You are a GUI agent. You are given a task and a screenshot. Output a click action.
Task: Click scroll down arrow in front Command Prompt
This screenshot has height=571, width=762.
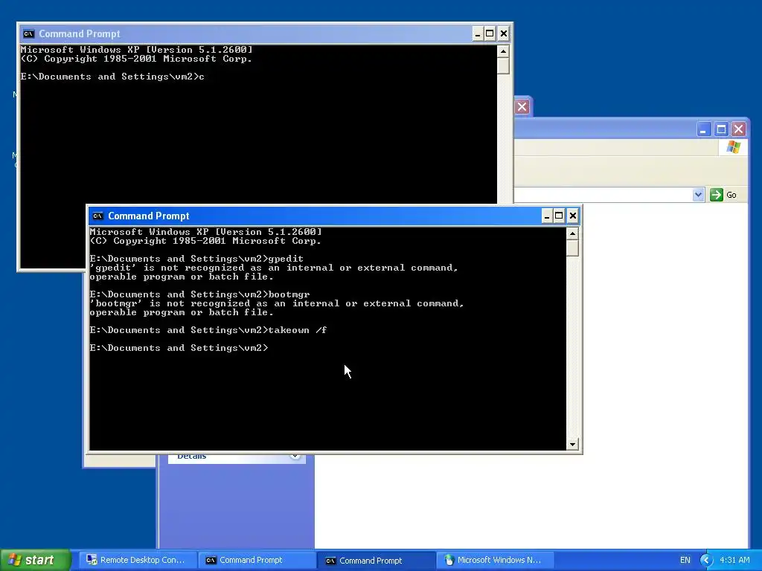tap(572, 444)
